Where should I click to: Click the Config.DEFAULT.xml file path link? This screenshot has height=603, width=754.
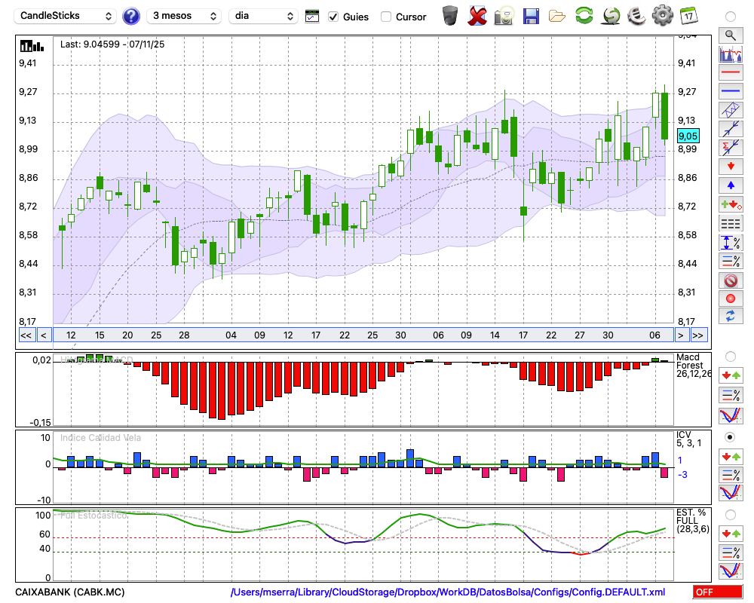coord(448,592)
